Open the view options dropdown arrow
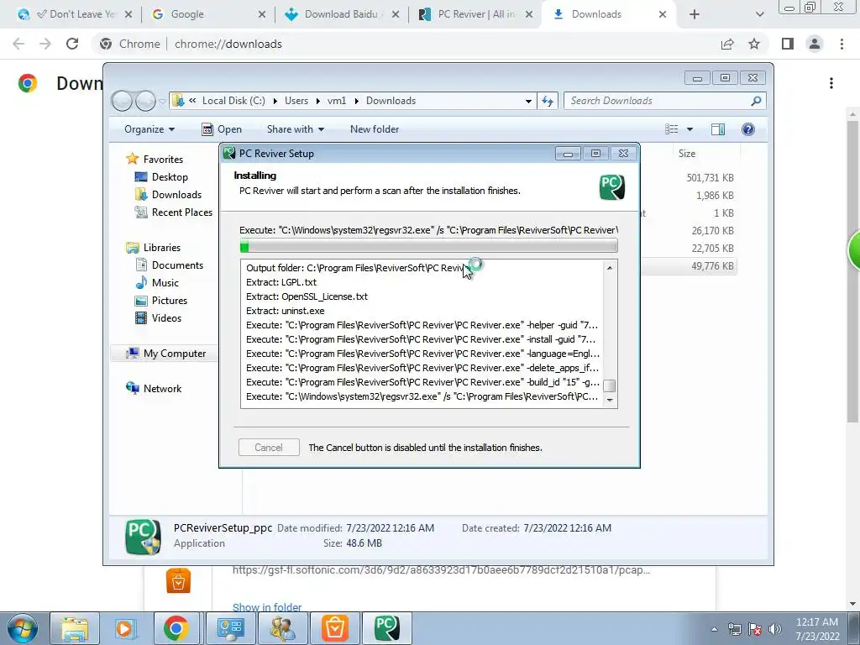 (690, 129)
